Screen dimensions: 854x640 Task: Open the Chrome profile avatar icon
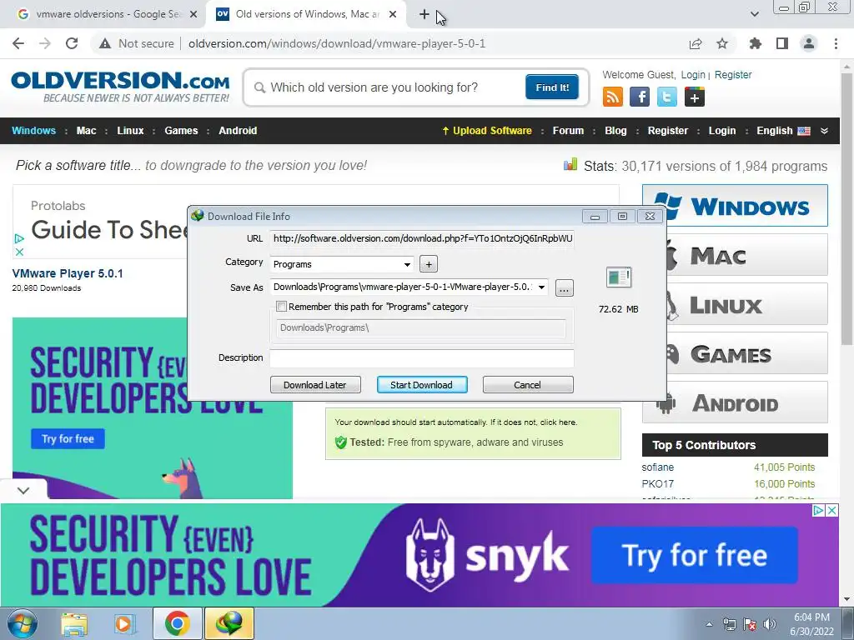pyautogui.click(x=809, y=43)
